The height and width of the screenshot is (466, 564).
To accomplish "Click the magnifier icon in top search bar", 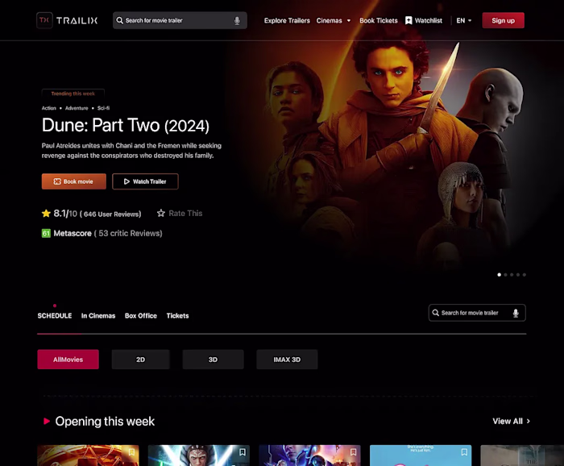I will pyautogui.click(x=120, y=20).
